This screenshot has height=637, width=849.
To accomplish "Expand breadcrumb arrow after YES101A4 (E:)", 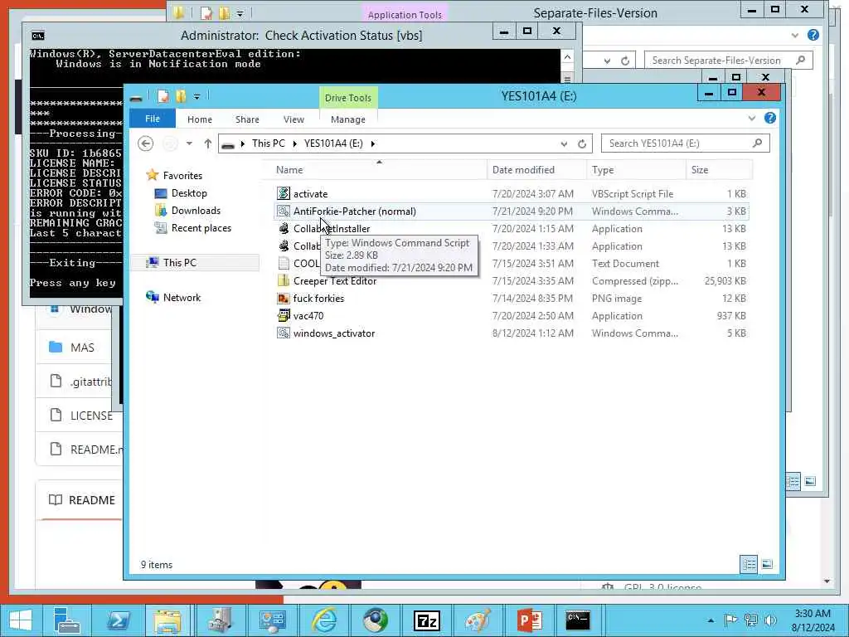I will (x=372, y=143).
